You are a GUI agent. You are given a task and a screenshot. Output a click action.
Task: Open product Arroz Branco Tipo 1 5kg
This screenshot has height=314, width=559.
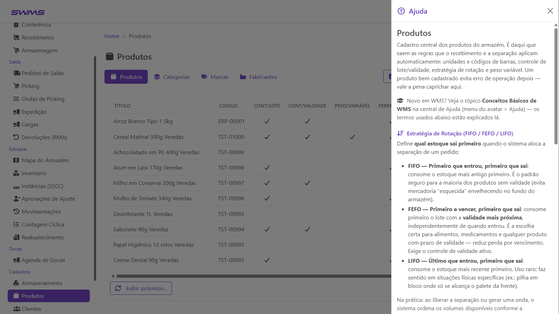coord(143,121)
